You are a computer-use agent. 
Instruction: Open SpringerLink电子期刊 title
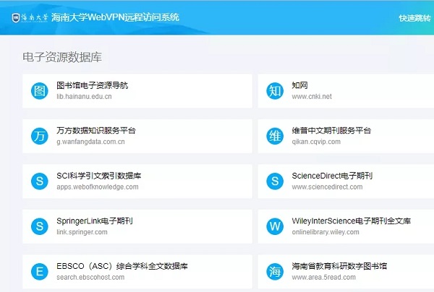(95, 220)
